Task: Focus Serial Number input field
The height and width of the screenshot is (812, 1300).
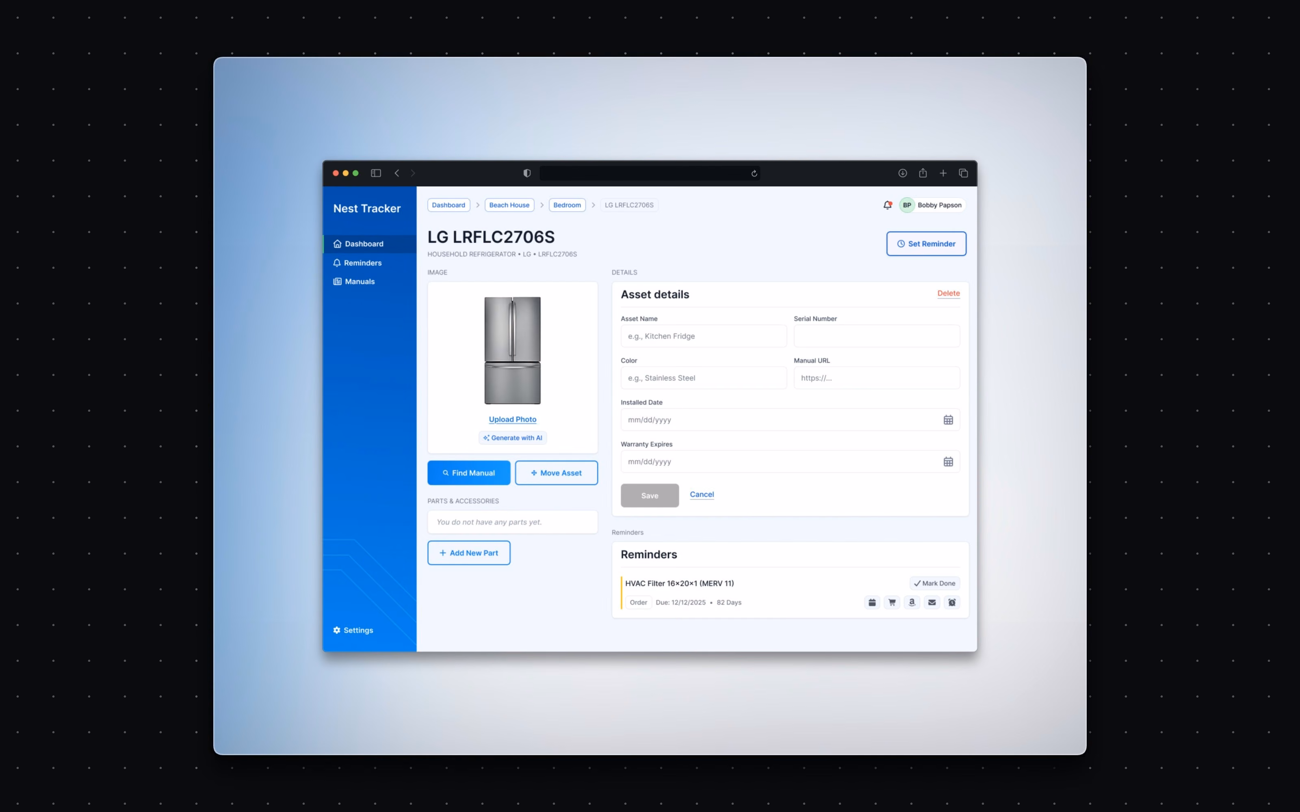Action: tap(877, 336)
